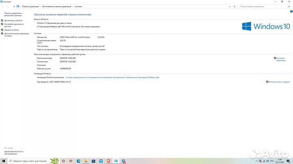Open the remote access settings link
Image resolution: width=293 pixels, height=164 pixels.
pos(14,25)
